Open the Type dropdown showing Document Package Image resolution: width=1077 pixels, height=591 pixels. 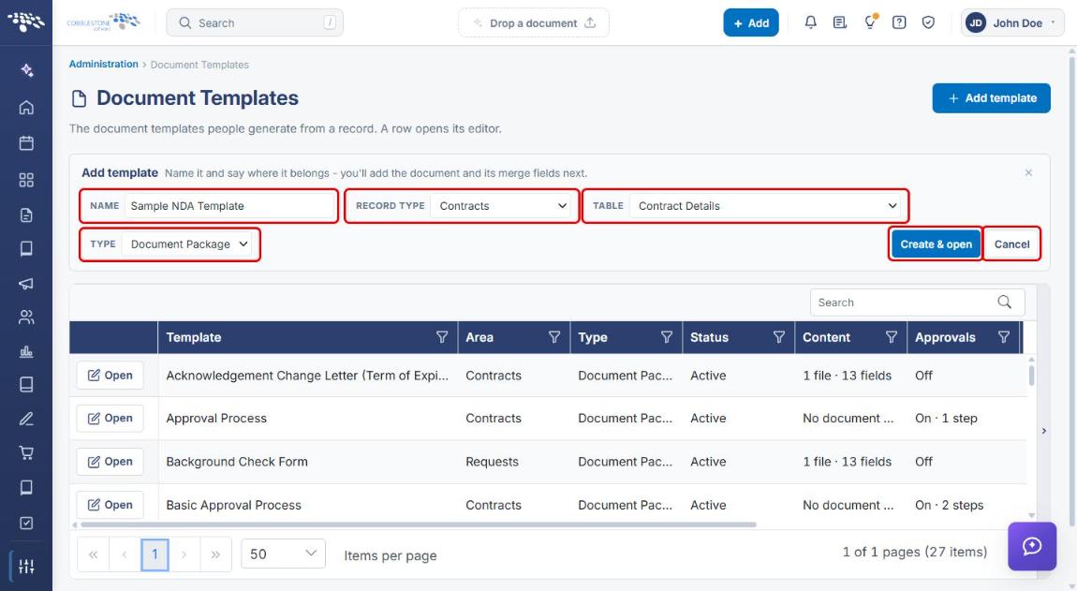pyautogui.click(x=187, y=244)
